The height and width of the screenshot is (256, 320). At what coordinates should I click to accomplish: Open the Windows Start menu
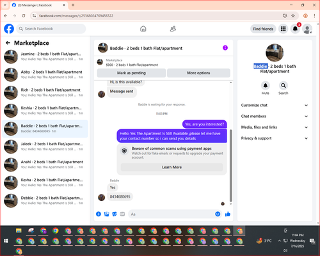(6, 241)
